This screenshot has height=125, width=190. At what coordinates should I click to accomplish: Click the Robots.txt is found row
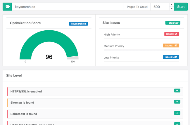[95, 114]
